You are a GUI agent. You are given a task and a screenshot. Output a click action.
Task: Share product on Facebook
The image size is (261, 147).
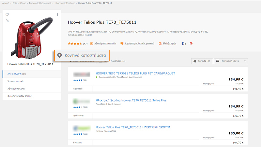pyautogui.click(x=184, y=43)
